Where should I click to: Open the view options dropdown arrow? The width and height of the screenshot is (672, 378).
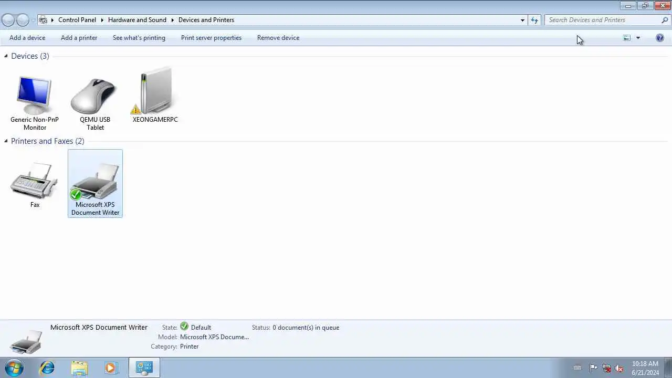(x=638, y=38)
